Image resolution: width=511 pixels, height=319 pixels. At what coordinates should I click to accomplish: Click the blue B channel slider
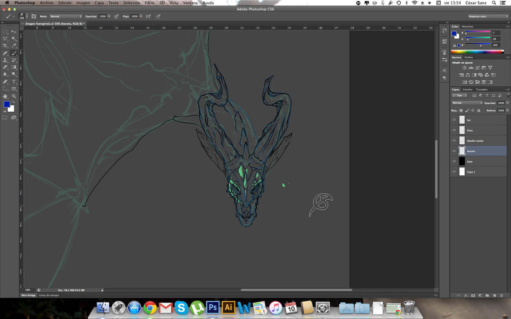478,45
